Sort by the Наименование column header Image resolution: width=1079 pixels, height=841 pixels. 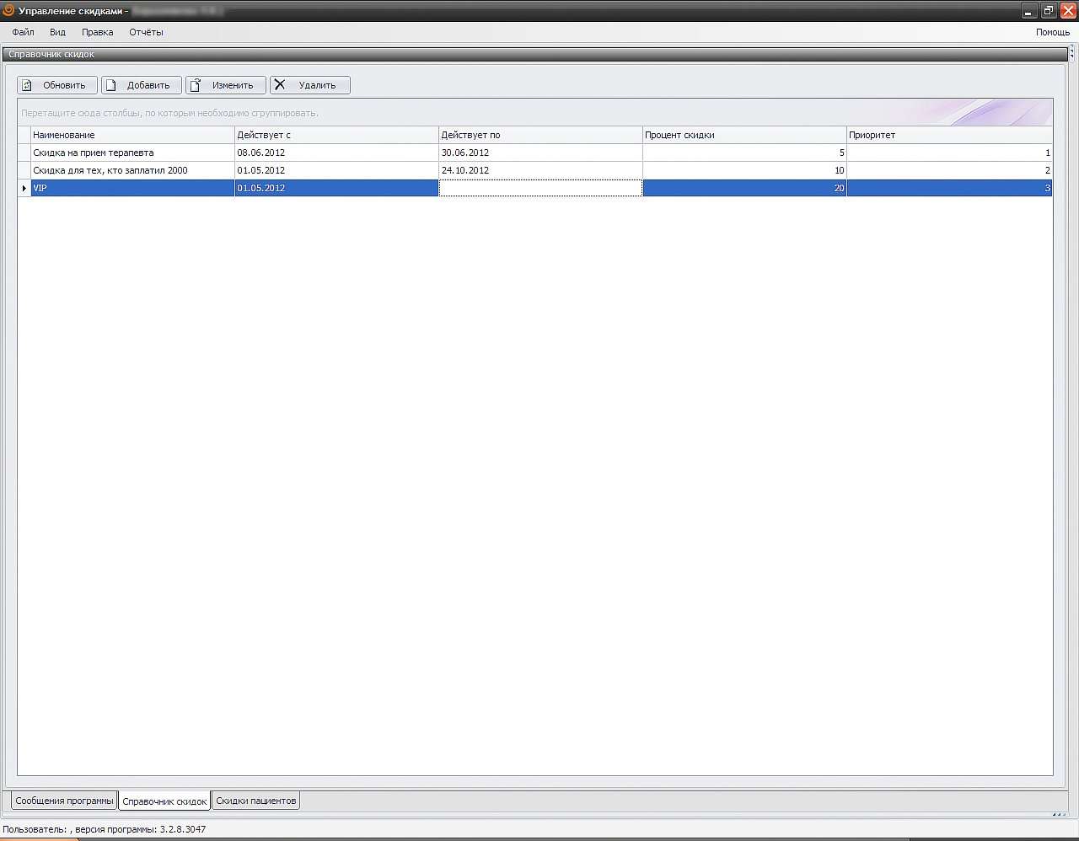tap(132, 135)
